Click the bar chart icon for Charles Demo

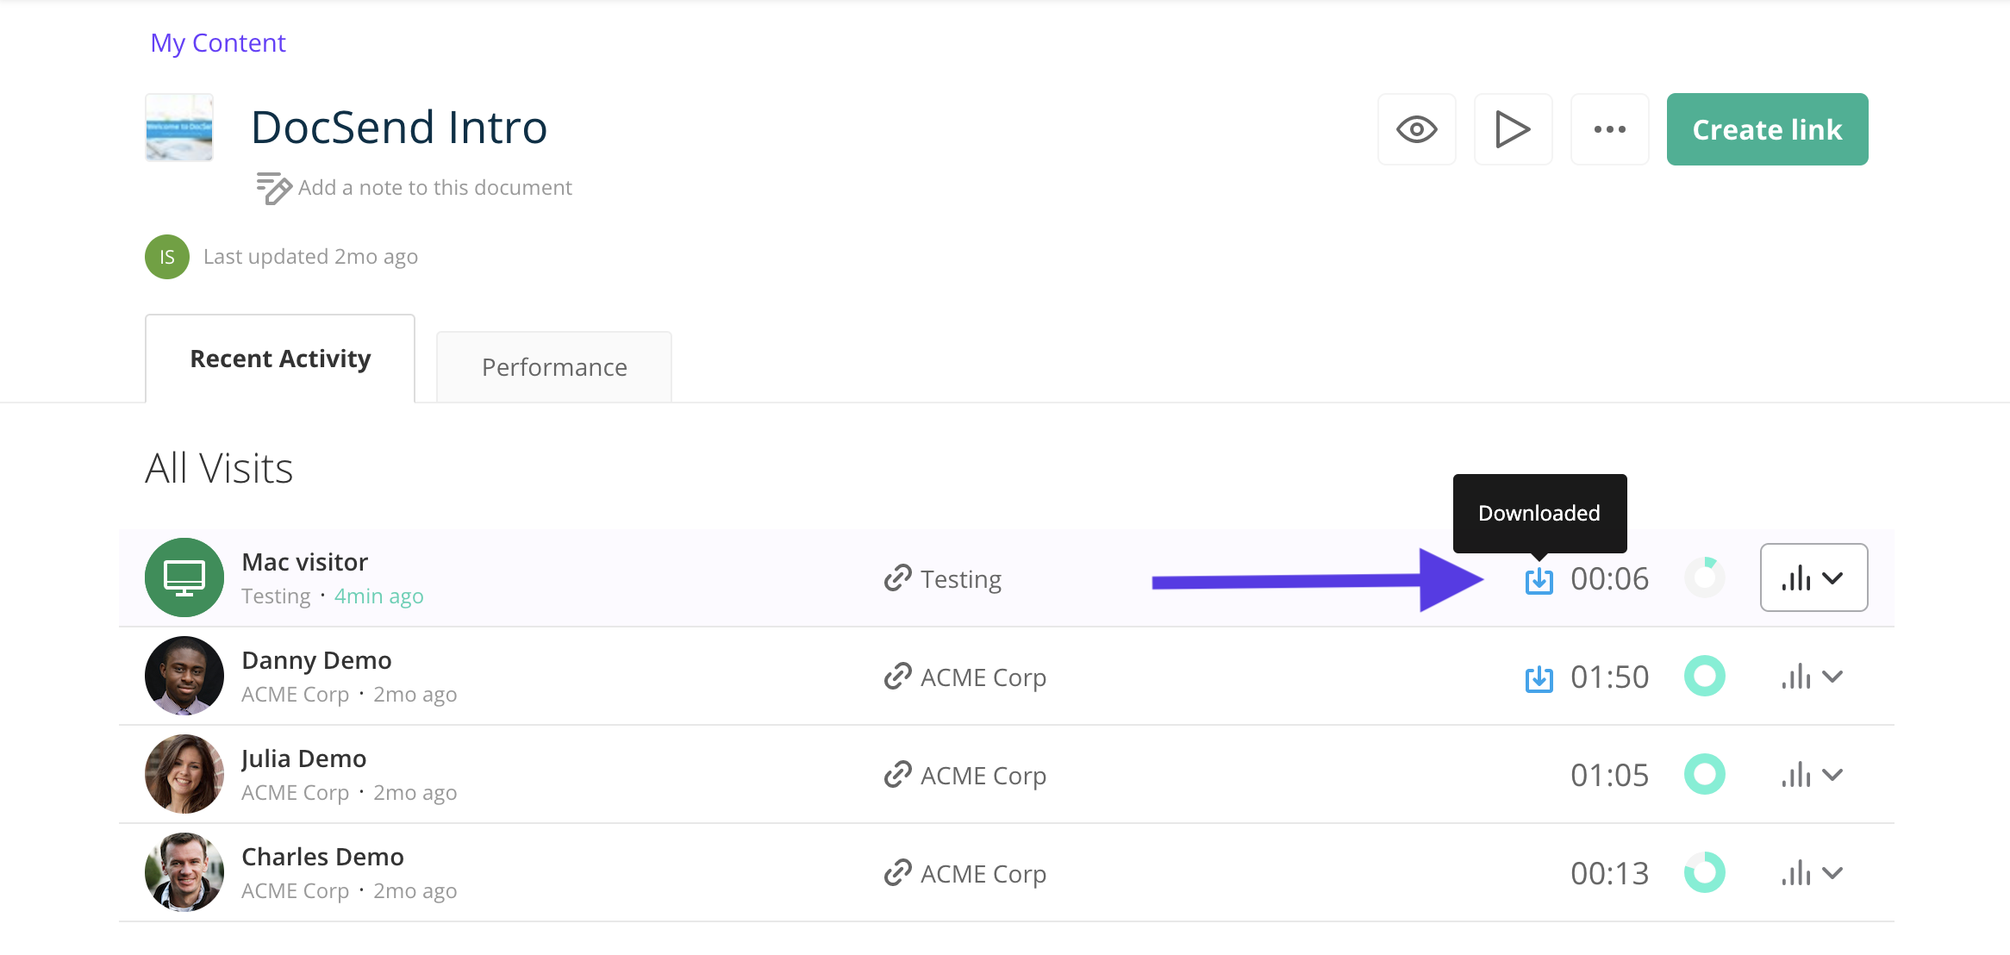point(1796,873)
